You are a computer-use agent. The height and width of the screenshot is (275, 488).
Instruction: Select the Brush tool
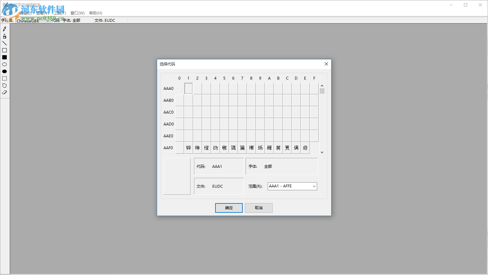tap(4, 36)
